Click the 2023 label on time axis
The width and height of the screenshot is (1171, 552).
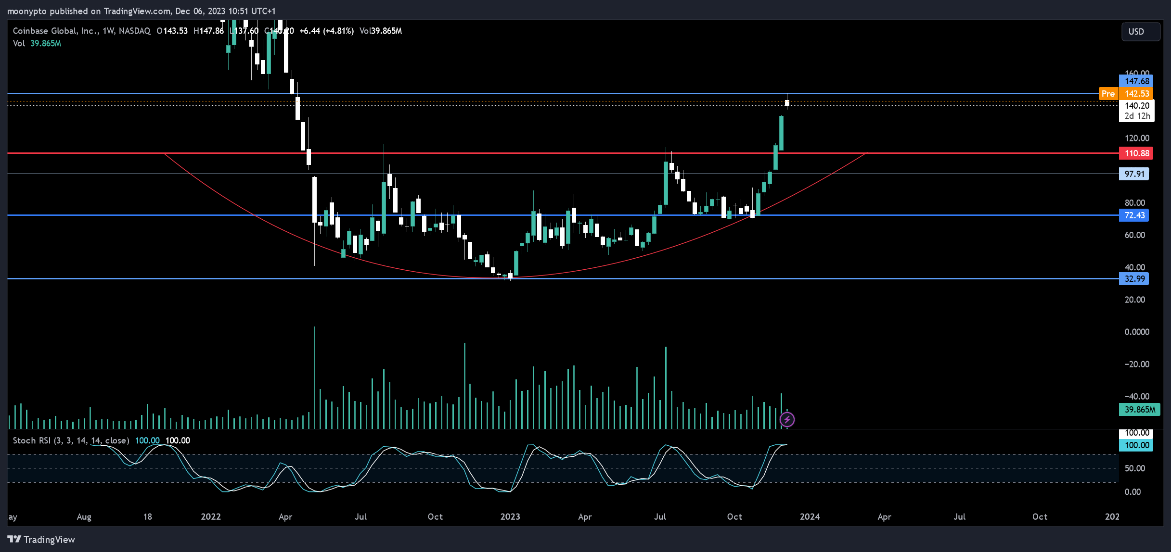coord(510,516)
